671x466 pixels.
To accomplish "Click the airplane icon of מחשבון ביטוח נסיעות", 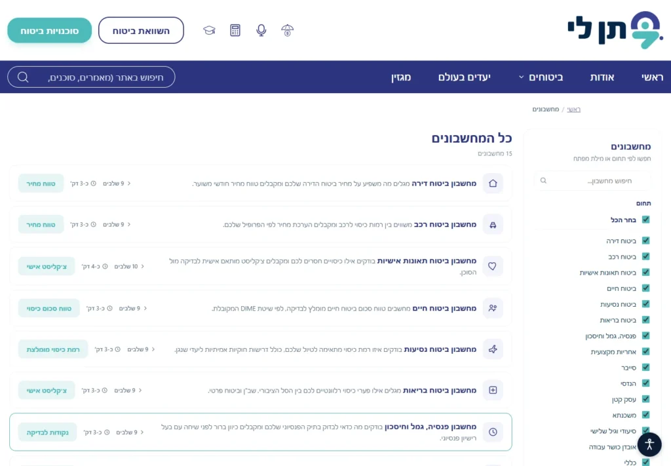I will (493, 349).
